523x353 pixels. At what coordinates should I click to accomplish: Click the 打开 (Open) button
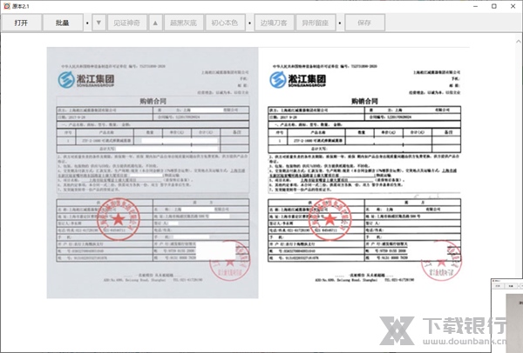[x=21, y=23]
